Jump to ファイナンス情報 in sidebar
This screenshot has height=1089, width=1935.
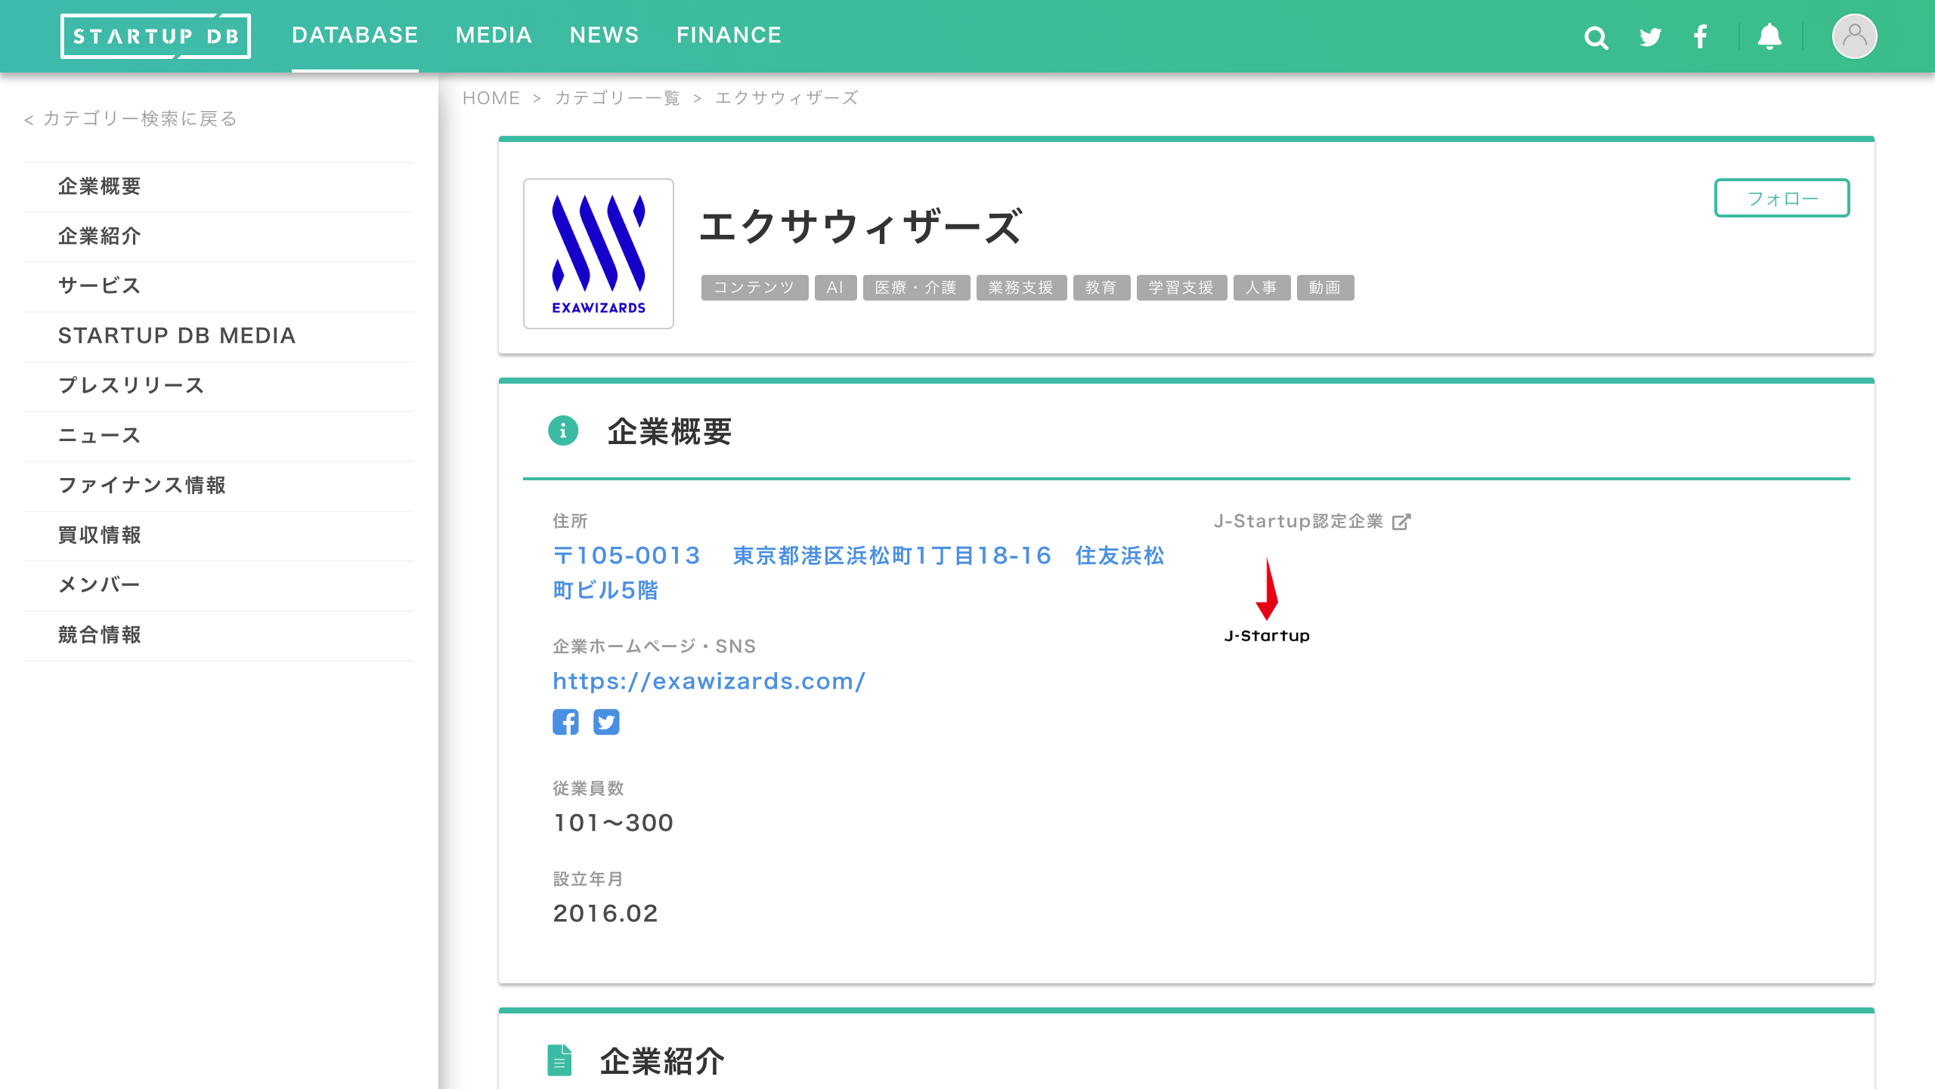(x=142, y=486)
